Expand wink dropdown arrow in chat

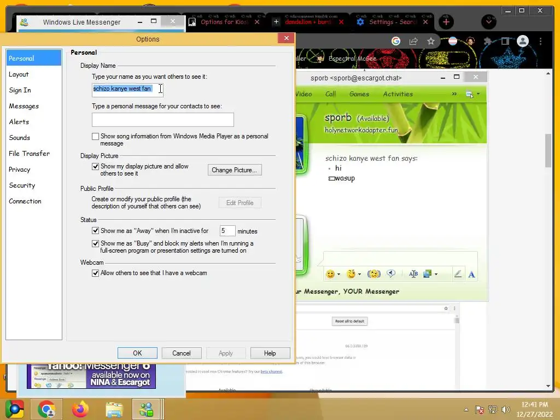(359, 275)
